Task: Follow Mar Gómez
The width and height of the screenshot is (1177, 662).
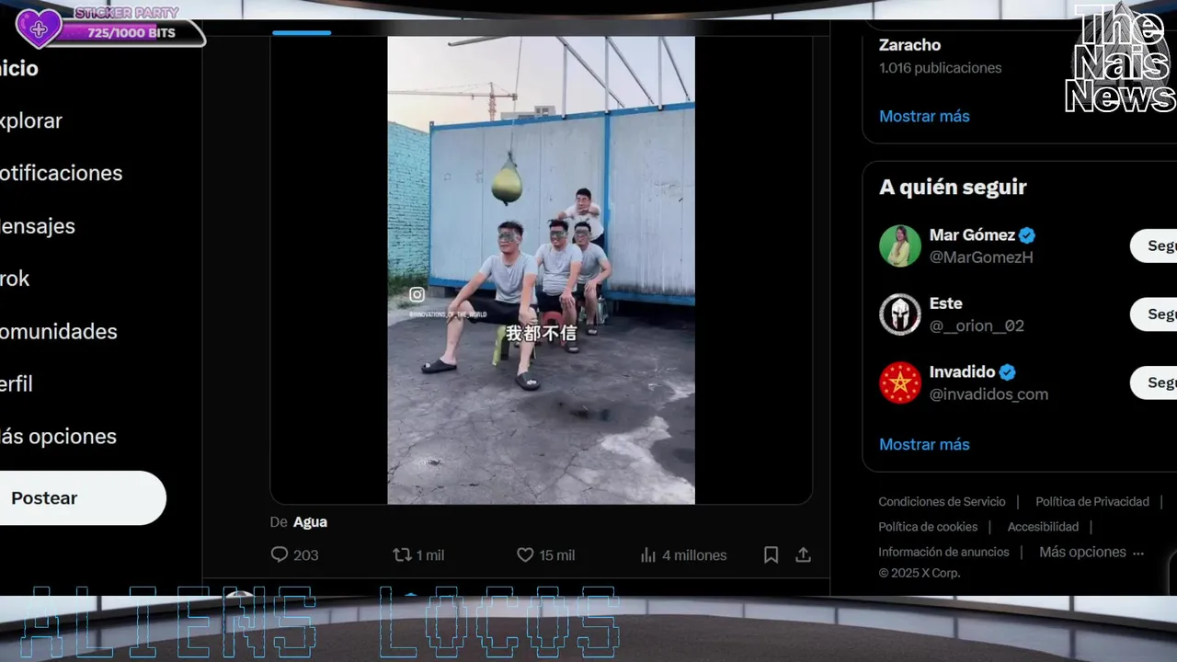Action: (1153, 245)
